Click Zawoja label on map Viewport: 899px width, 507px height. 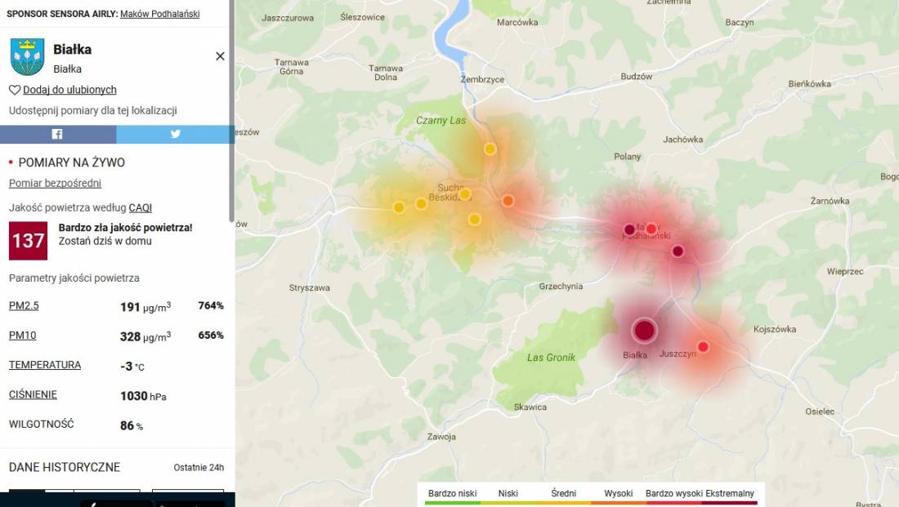[441, 437]
